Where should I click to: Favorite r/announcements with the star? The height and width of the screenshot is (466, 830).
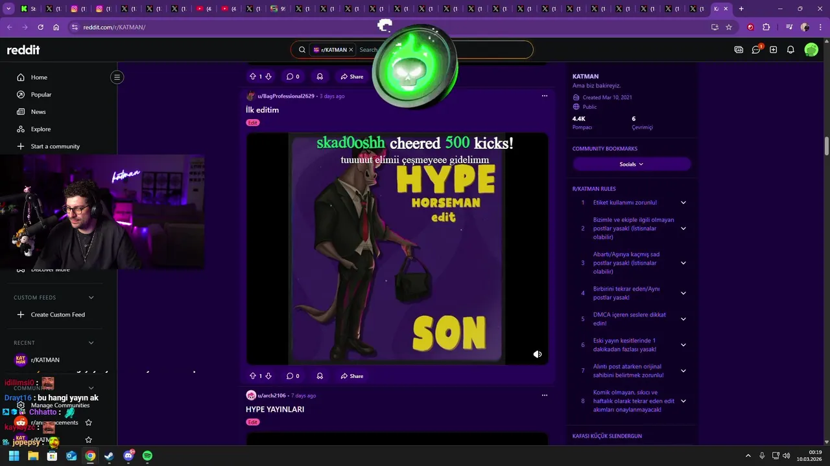pos(89,423)
